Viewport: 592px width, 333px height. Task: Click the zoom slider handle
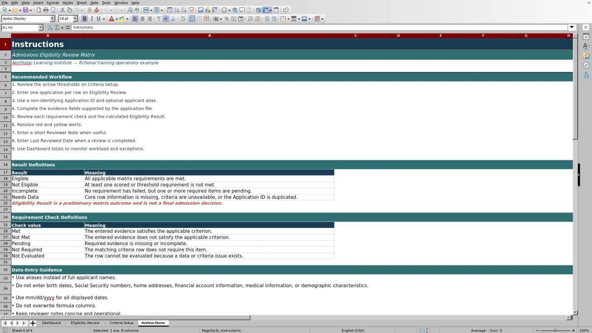click(x=555, y=331)
